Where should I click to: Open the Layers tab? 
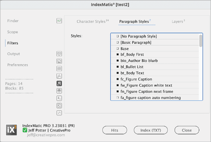coord(178,22)
